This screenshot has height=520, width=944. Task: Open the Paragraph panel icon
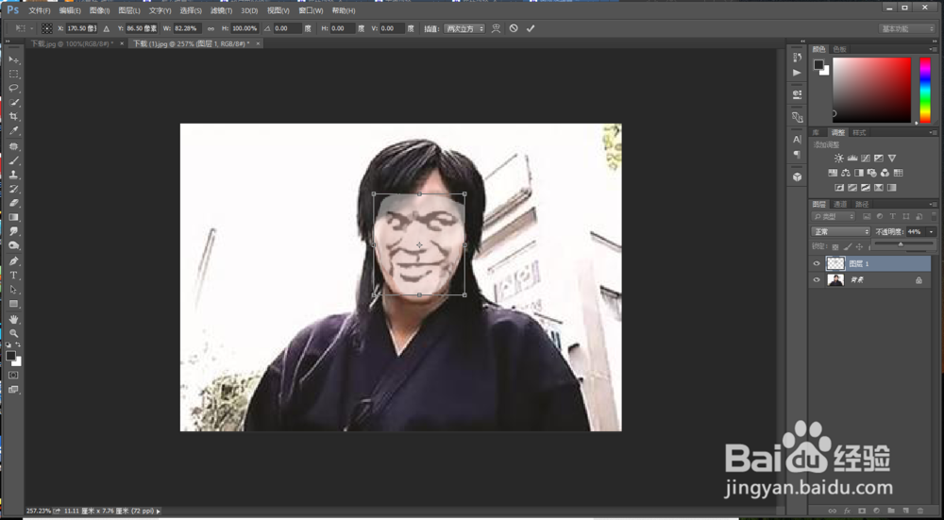click(797, 154)
